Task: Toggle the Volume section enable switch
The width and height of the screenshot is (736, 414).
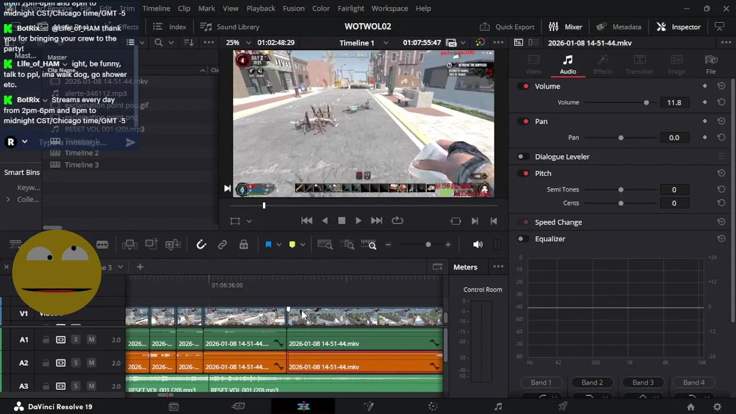Action: pyautogui.click(x=523, y=86)
